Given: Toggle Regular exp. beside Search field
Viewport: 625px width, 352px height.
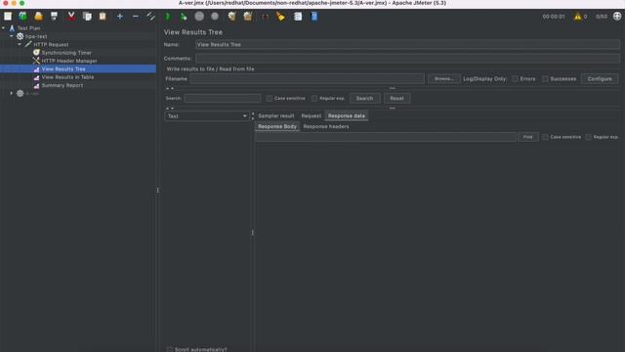Looking at the screenshot, I should [314, 98].
